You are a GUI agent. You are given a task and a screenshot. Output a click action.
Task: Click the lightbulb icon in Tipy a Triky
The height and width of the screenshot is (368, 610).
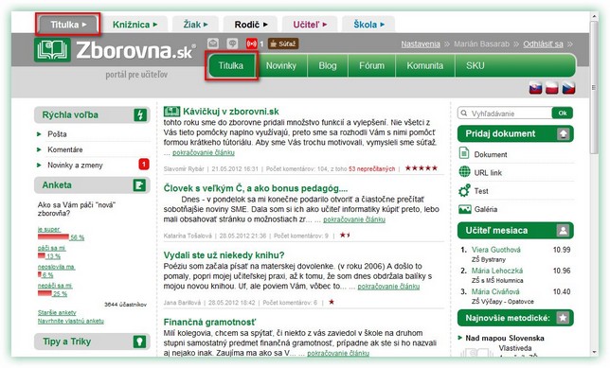(139, 342)
